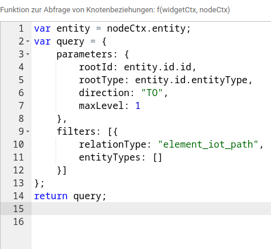Click gutter line number 8

coord(21,119)
